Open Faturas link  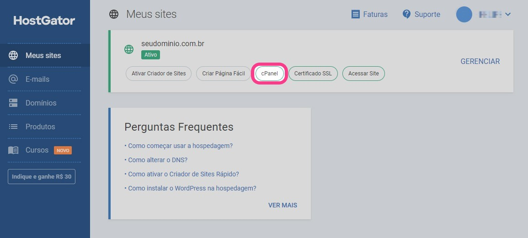pyautogui.click(x=375, y=14)
